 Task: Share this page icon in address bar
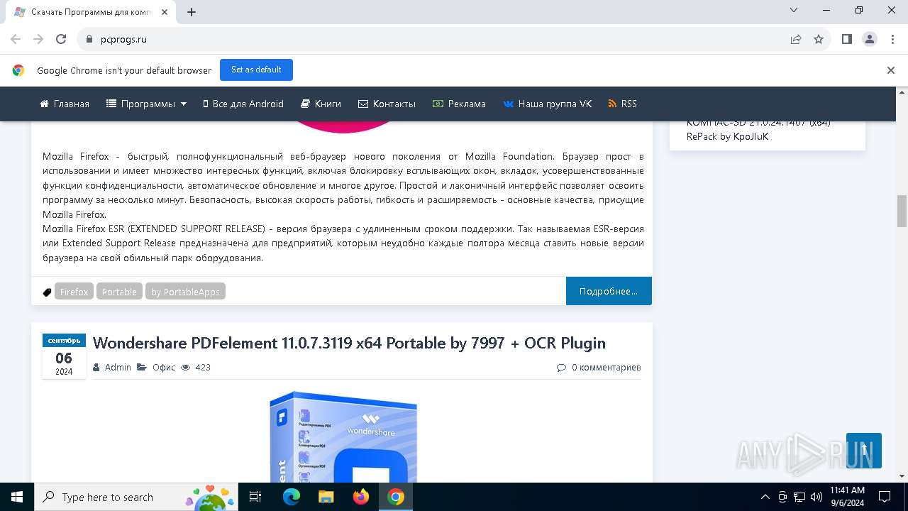coord(796,39)
